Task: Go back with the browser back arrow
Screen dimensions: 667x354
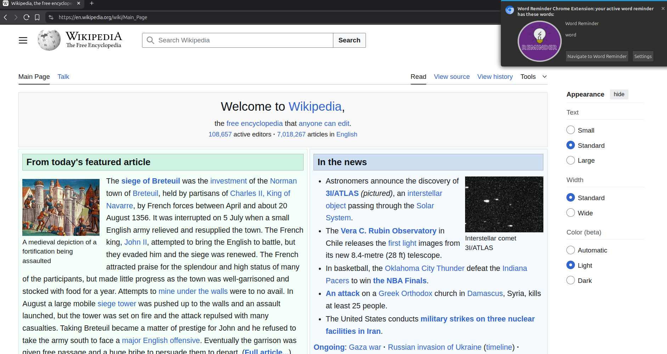Action: tap(5, 17)
